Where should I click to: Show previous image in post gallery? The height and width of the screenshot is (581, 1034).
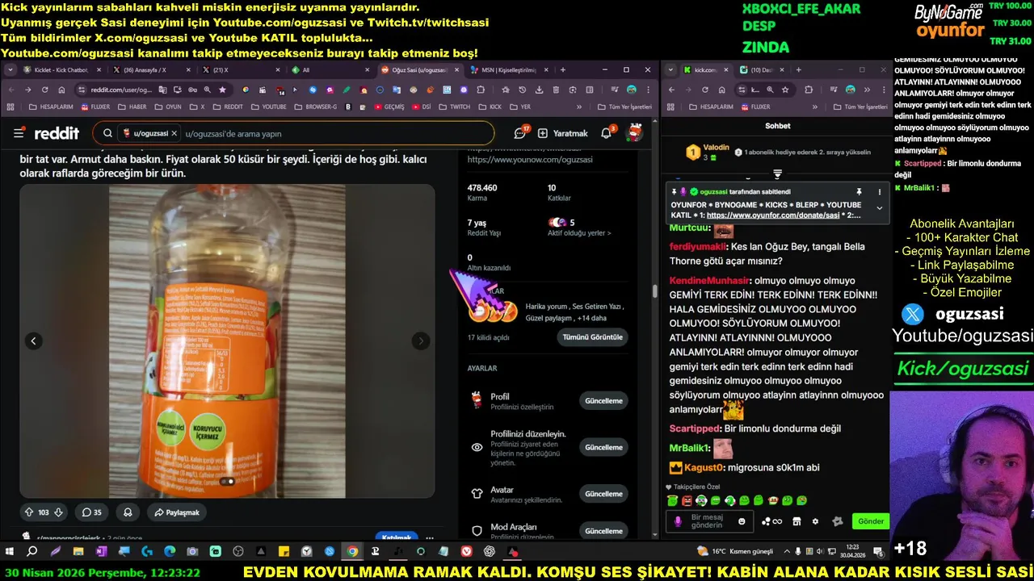pos(34,341)
